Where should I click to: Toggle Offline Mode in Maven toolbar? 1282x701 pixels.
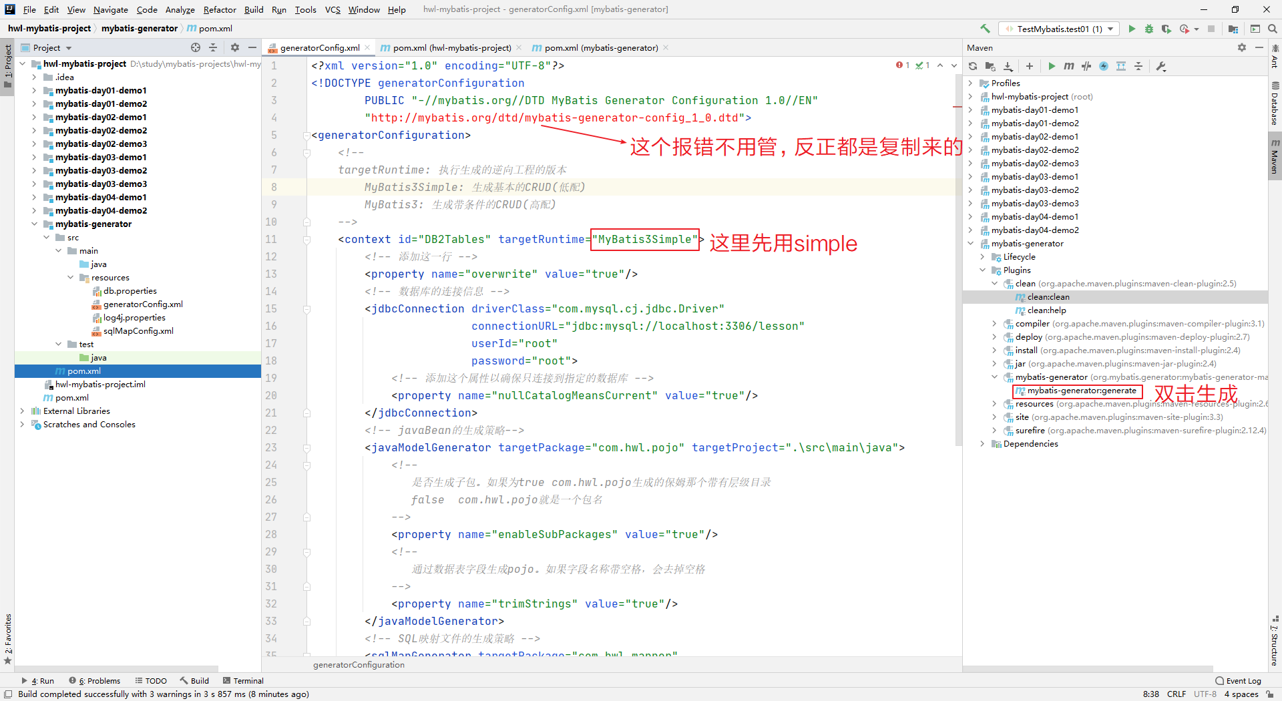[1086, 66]
